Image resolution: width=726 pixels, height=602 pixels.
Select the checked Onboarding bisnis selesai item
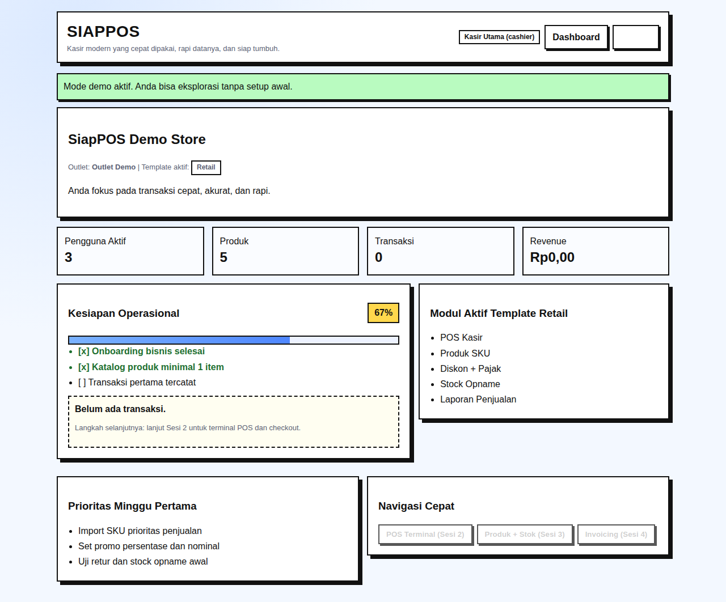pyautogui.click(x=141, y=351)
